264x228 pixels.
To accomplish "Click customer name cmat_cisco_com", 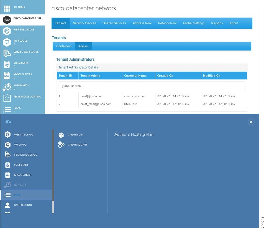I will [135, 96].
